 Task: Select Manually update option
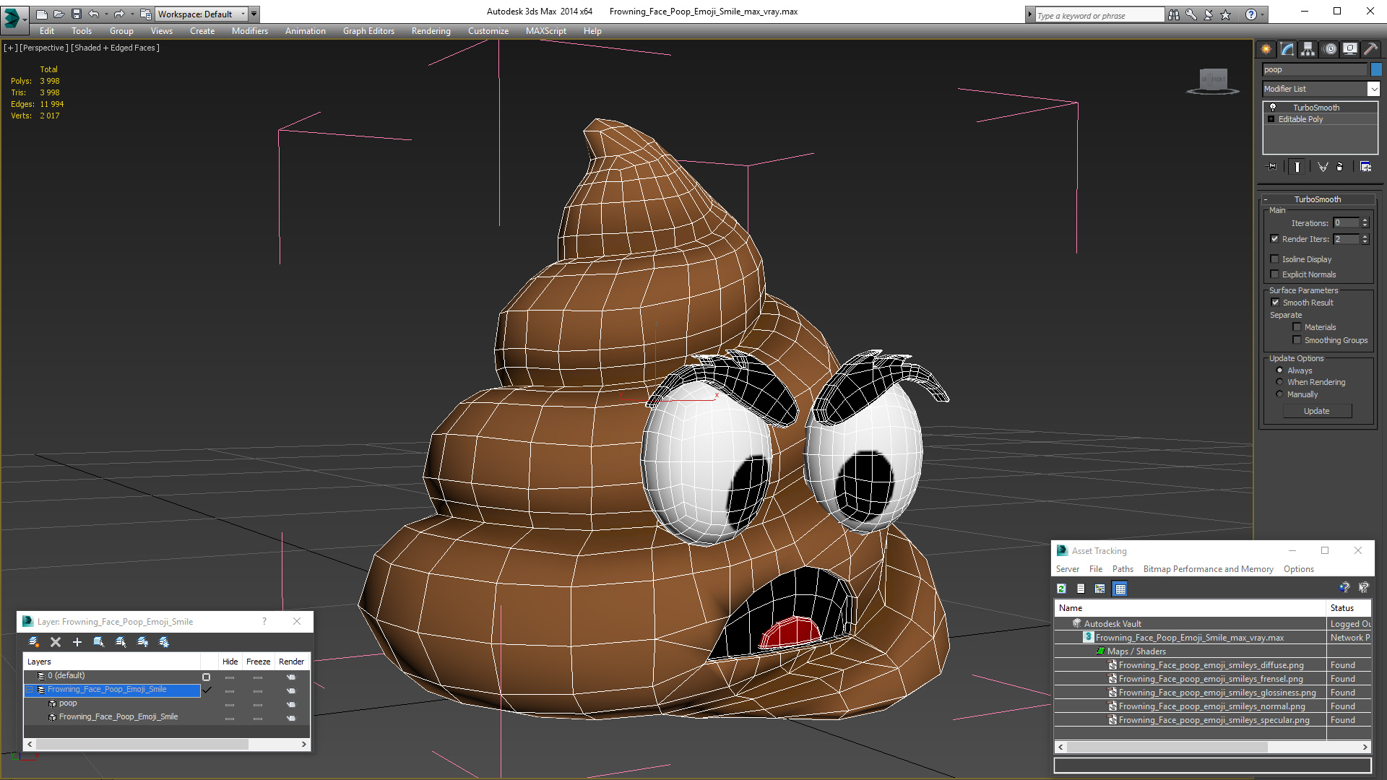click(x=1279, y=394)
